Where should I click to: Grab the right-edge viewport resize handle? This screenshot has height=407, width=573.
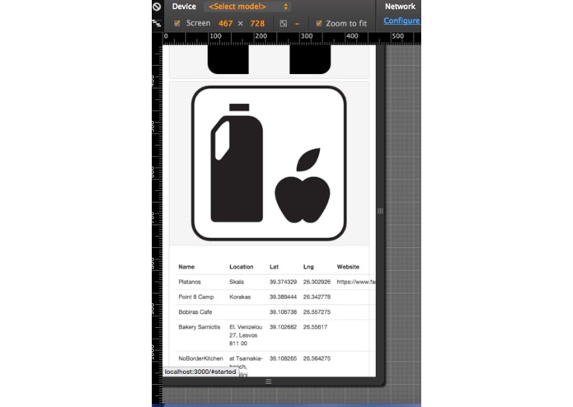click(380, 211)
